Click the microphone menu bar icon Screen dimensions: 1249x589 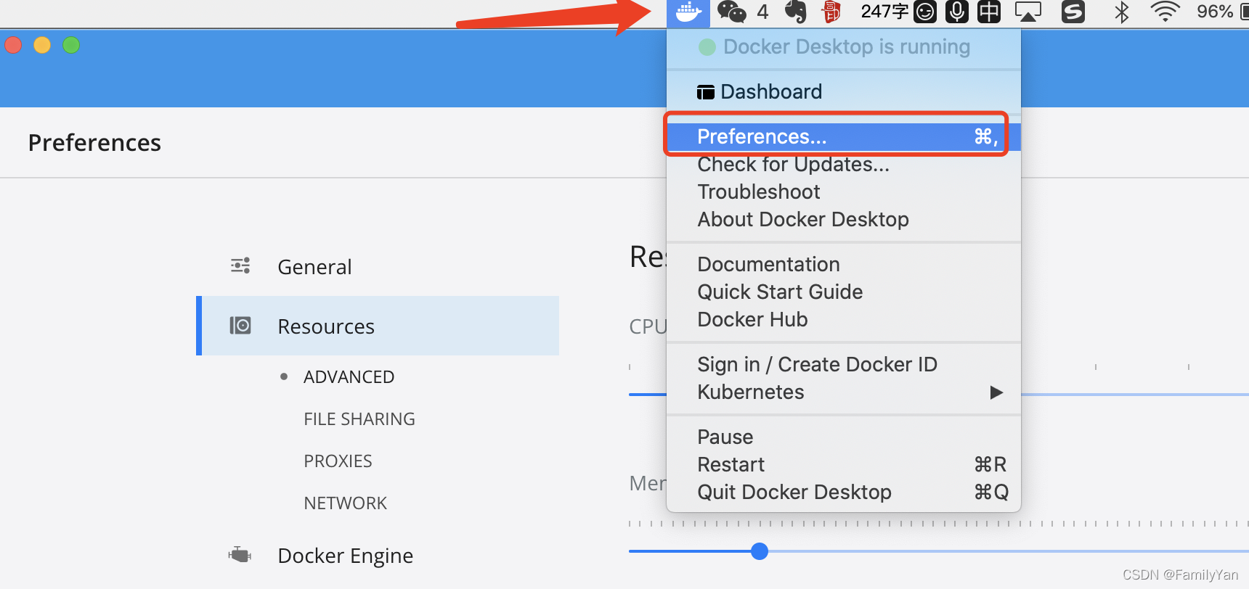pos(957,12)
